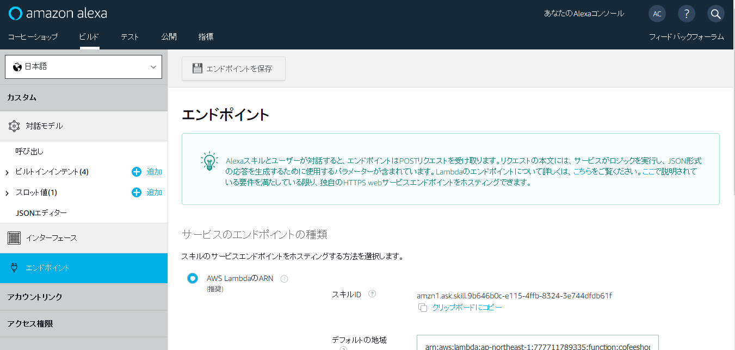The image size is (735, 350).
Task: Switch to the テスト tab
Action: (x=130, y=37)
